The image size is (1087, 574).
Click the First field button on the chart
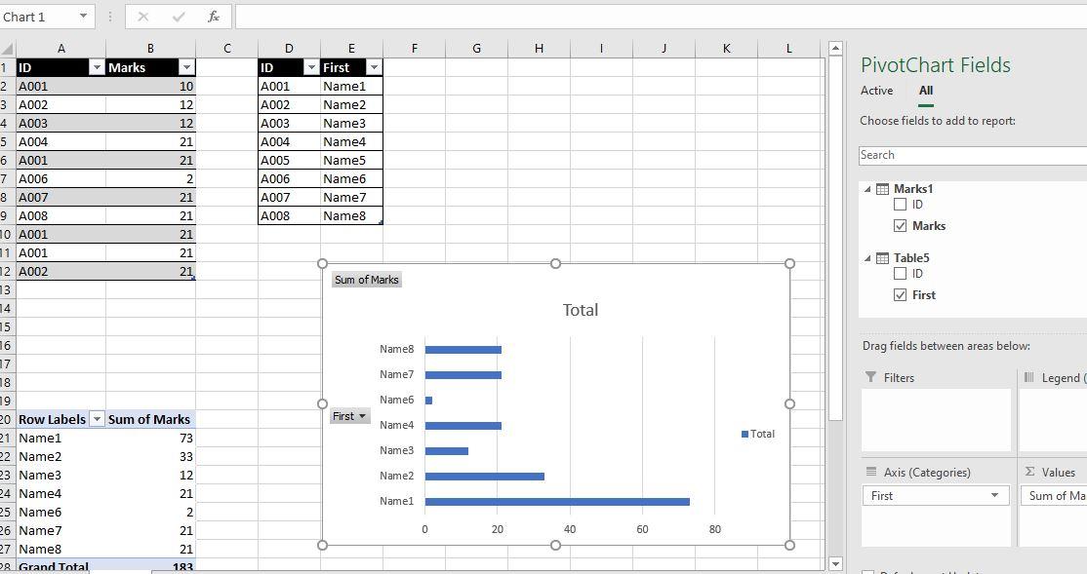[x=349, y=415]
